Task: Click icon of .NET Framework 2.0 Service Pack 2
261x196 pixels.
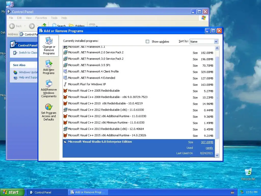Action: 65,53
